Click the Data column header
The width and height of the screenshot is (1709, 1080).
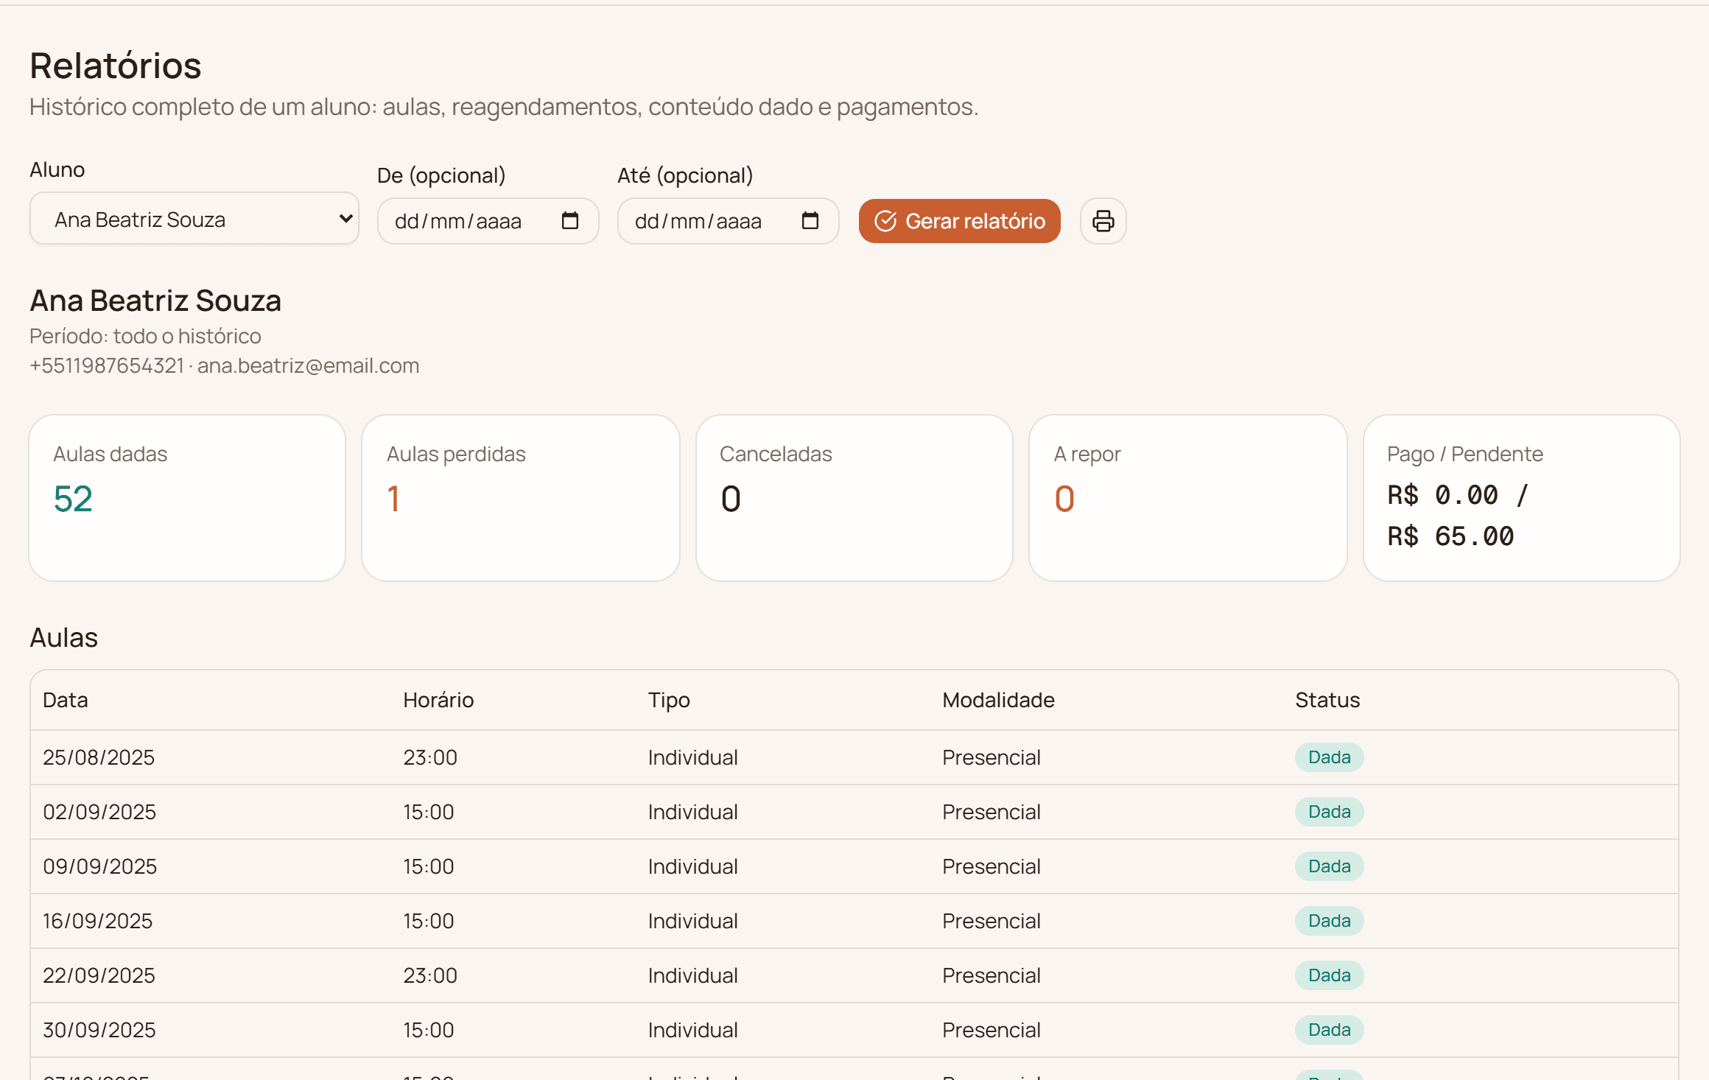pyautogui.click(x=66, y=700)
